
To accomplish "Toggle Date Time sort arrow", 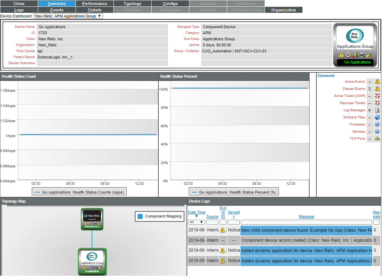I will pos(197,216).
